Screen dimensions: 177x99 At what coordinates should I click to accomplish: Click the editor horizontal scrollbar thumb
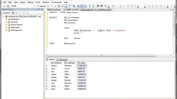tap(101, 56)
